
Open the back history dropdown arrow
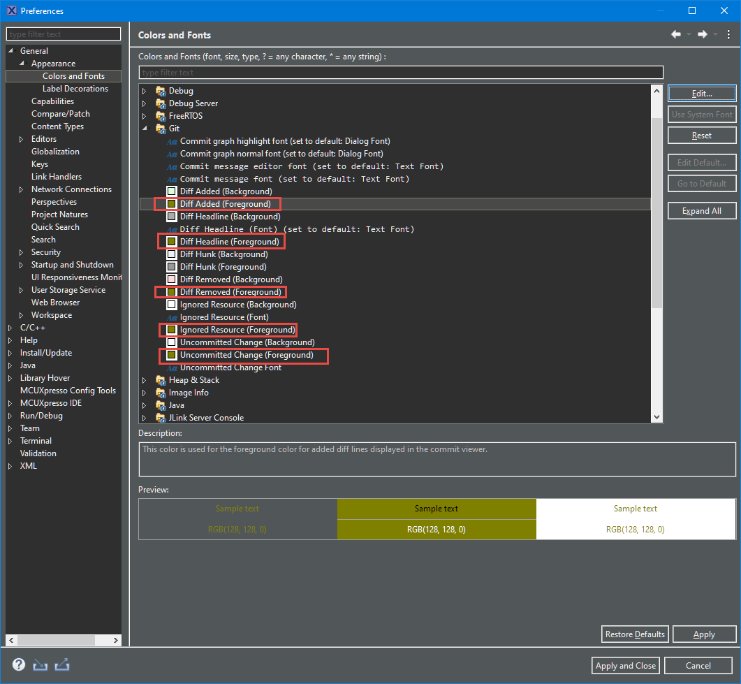point(689,35)
